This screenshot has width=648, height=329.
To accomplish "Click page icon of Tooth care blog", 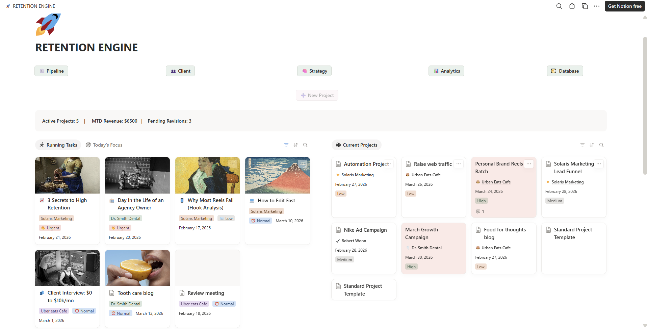I will (x=112, y=293).
